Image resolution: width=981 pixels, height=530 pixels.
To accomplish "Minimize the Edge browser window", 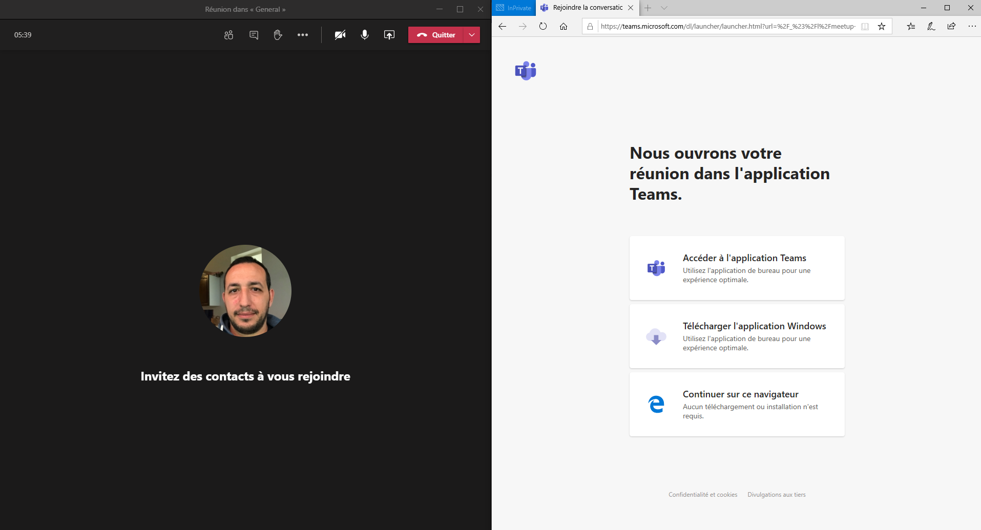I will [924, 8].
